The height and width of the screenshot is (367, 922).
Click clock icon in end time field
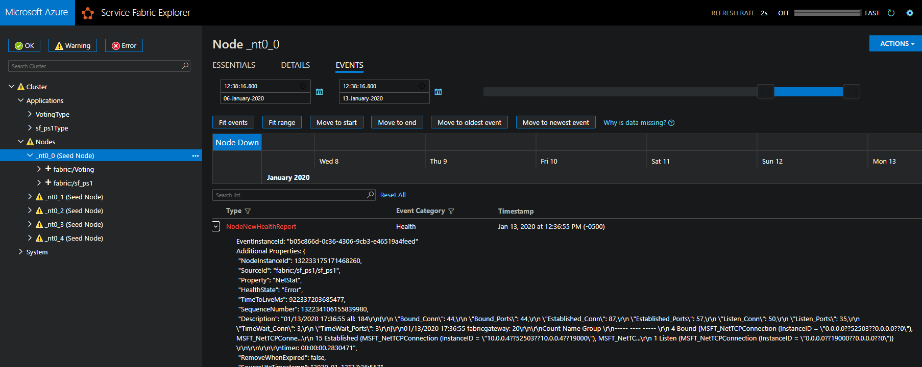point(422,86)
